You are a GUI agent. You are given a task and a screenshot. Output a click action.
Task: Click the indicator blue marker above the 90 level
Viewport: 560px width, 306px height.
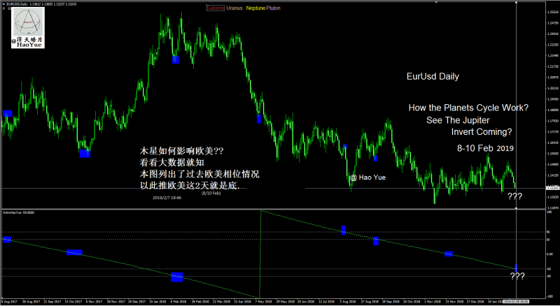344,231
